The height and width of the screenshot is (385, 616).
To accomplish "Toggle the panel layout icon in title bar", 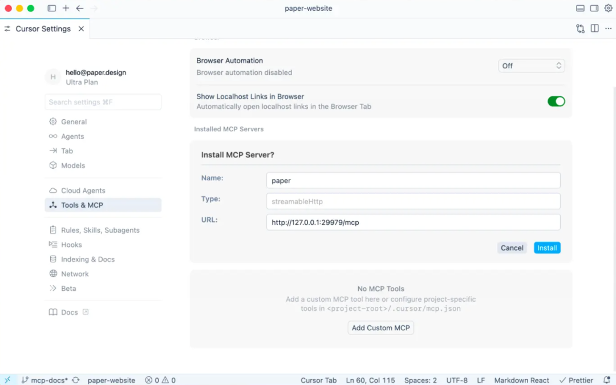I will tap(580, 9).
